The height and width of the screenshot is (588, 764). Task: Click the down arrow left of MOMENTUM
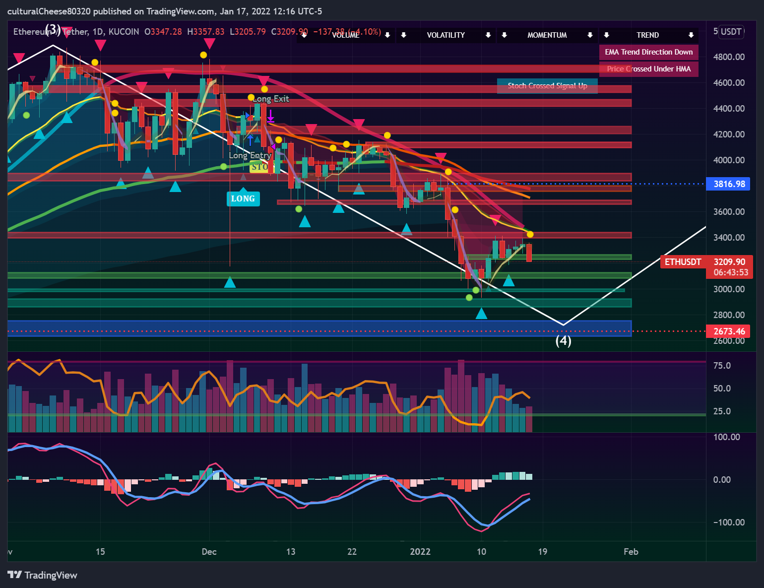(505, 35)
